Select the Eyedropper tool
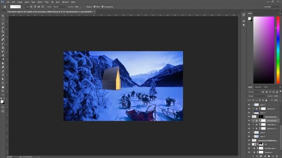The image size is (282, 158). 3,36
